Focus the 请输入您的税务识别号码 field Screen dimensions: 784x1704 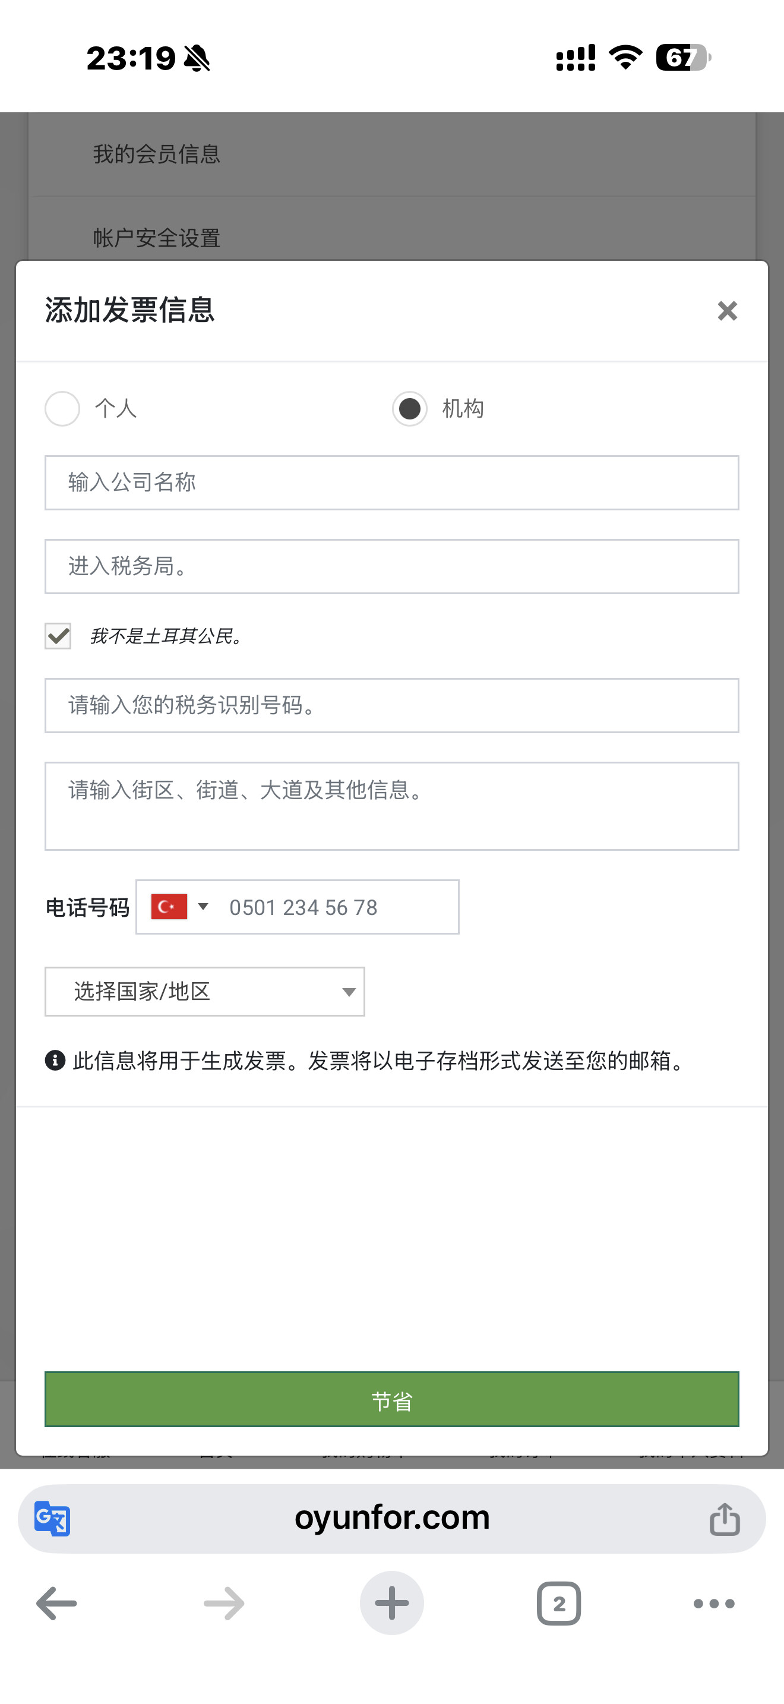point(392,705)
